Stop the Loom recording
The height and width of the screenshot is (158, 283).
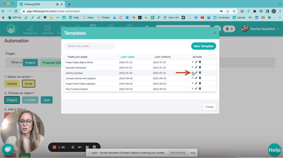54,147
